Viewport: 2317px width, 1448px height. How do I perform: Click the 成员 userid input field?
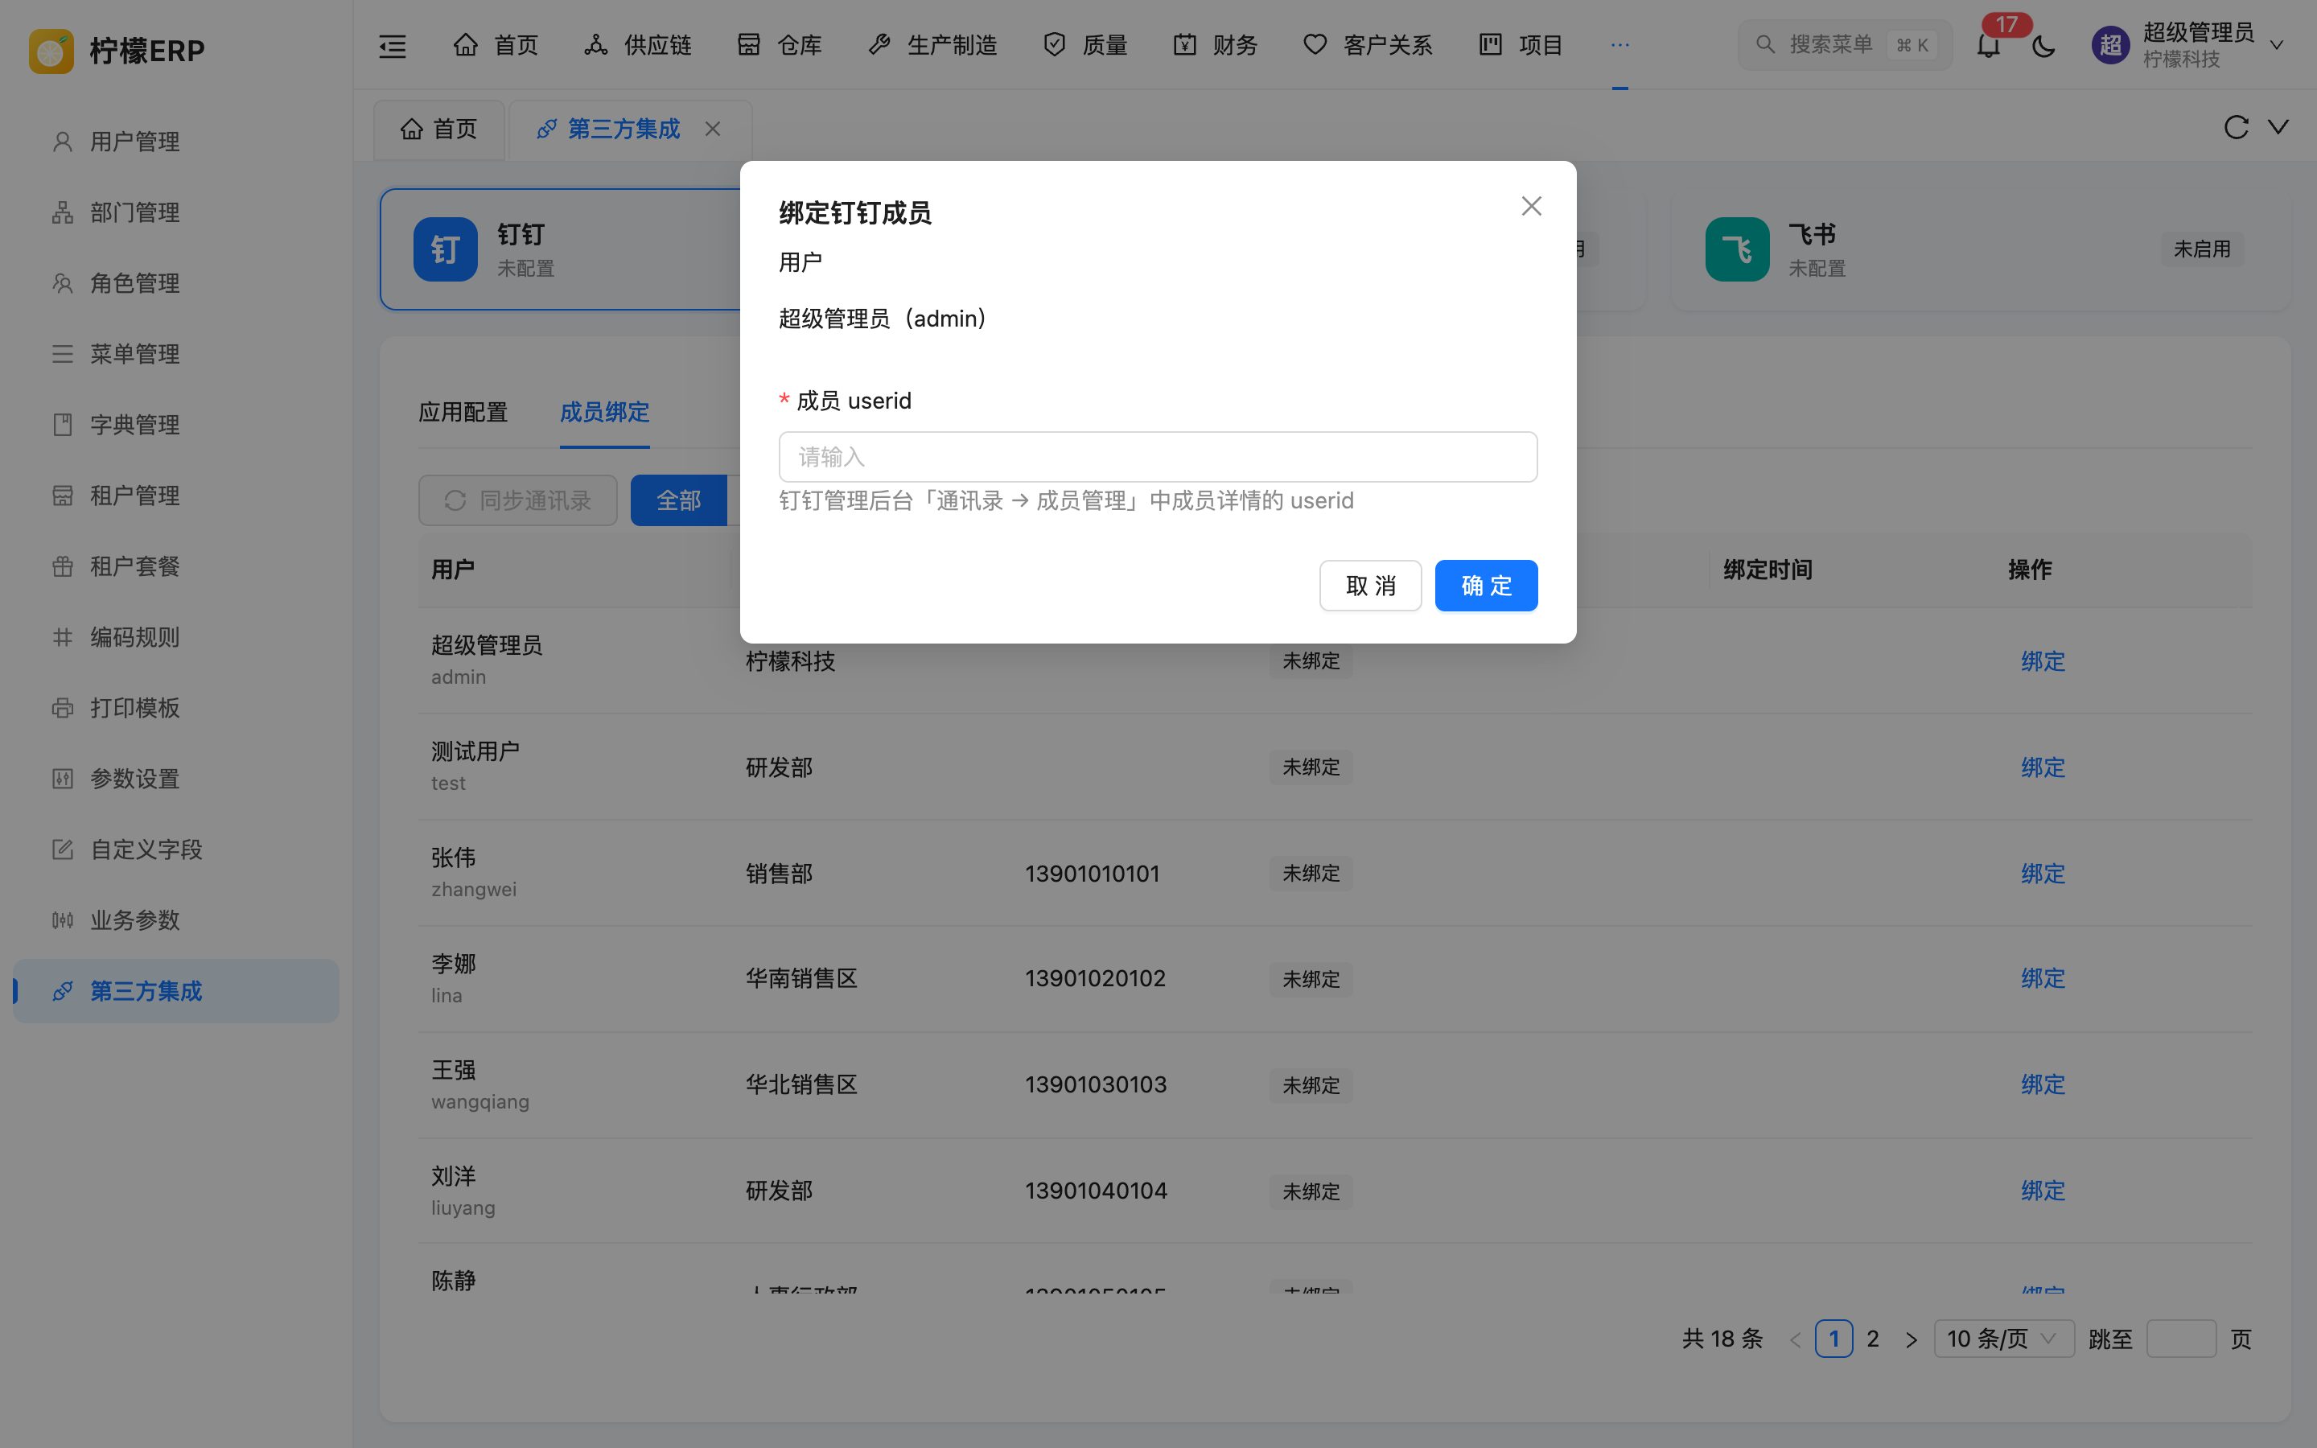pos(1158,457)
